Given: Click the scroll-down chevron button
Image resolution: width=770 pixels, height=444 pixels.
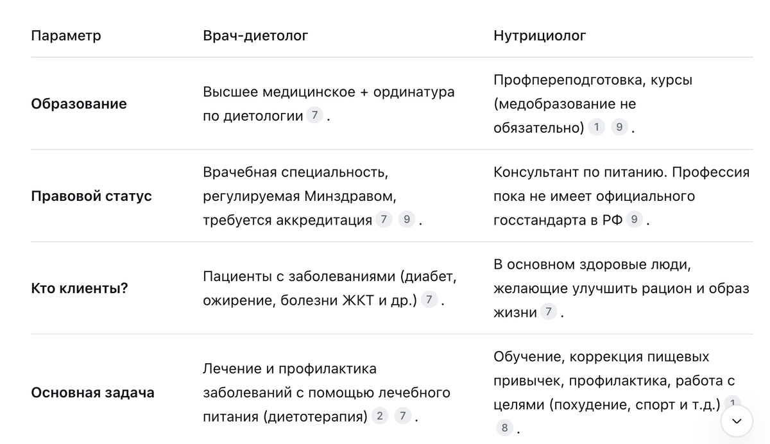Looking at the screenshot, I should [x=737, y=421].
